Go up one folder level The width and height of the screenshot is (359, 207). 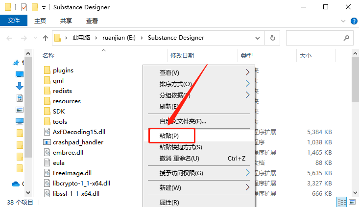click(46, 38)
